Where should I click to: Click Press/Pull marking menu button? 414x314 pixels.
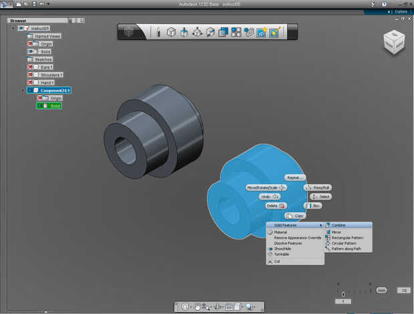click(x=318, y=188)
